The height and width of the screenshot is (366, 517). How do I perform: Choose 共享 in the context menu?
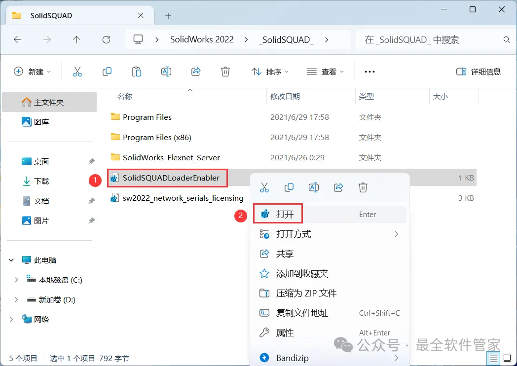pyautogui.click(x=330, y=254)
